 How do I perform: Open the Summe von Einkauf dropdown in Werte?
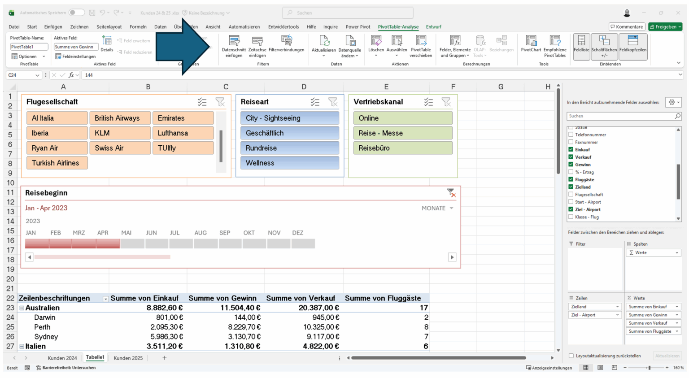pyautogui.click(x=678, y=306)
